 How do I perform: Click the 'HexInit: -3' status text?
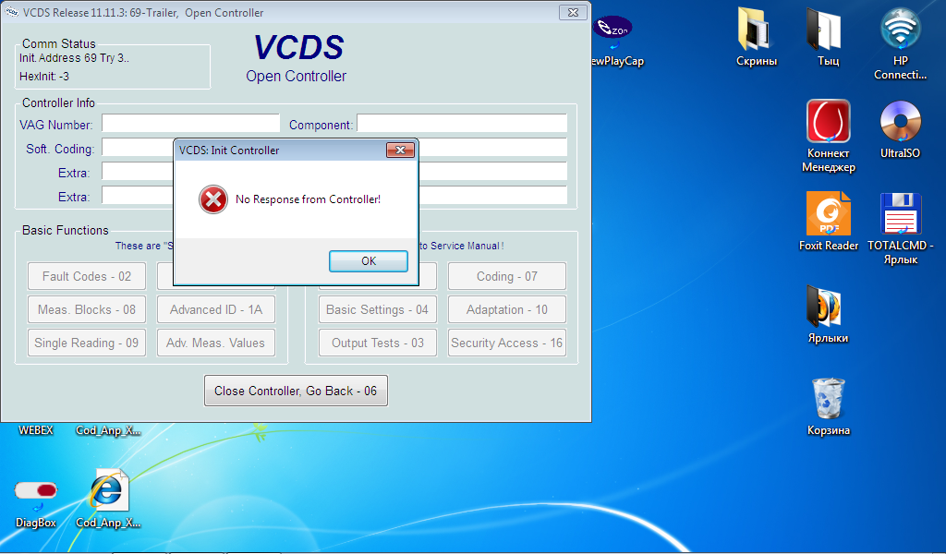point(44,77)
